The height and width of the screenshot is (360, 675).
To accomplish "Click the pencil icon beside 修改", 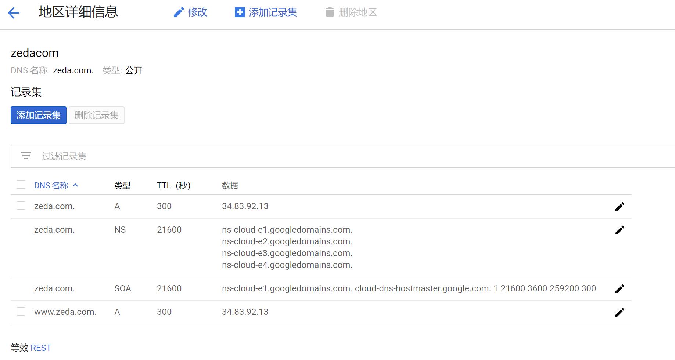I will tap(179, 12).
